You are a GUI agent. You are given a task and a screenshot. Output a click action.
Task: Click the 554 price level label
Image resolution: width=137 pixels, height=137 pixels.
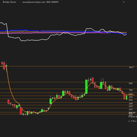131,100
